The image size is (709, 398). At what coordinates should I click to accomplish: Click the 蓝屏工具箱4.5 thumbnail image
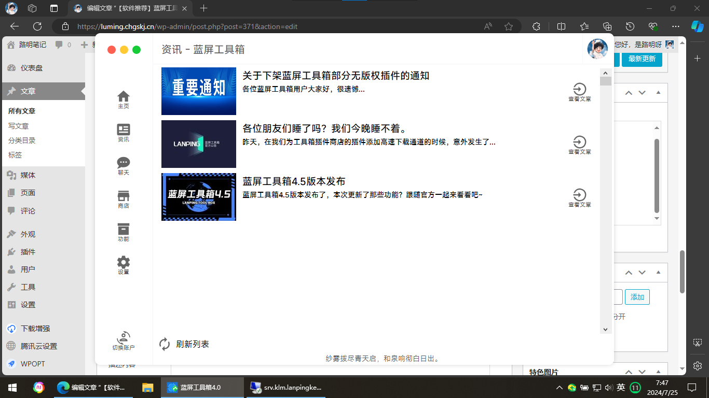tap(199, 197)
